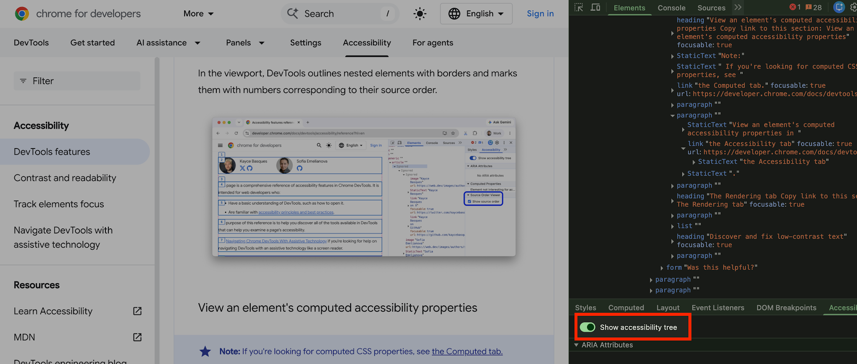Open the Settings nav item
The width and height of the screenshot is (857, 364).
point(306,43)
